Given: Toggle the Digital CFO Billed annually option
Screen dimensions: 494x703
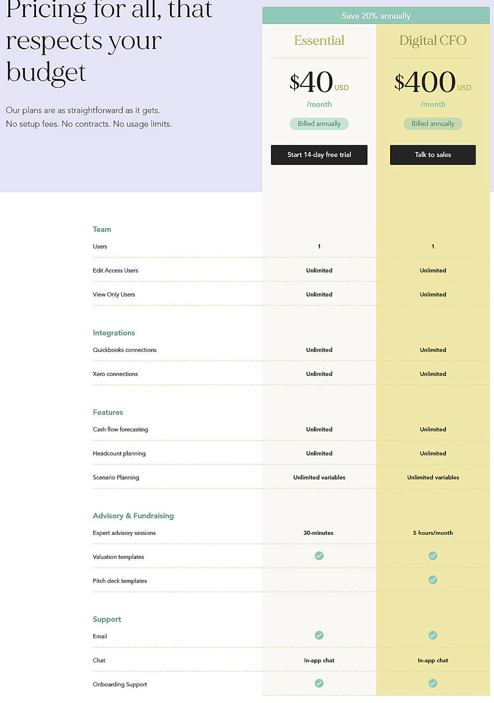Looking at the screenshot, I should (x=433, y=123).
